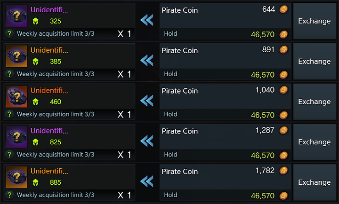Exchange 644 Pirate Coins for the item
Viewport: 339px width, 204px height.
click(x=315, y=21)
